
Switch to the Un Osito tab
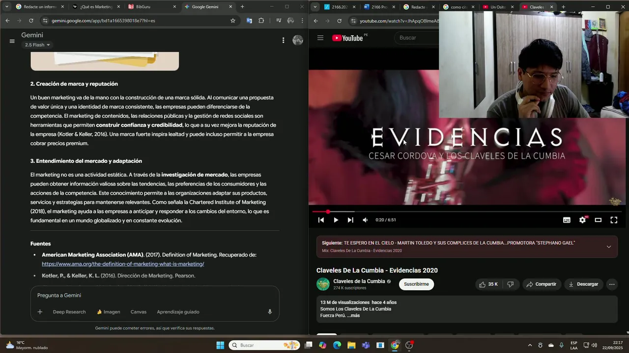point(497,7)
